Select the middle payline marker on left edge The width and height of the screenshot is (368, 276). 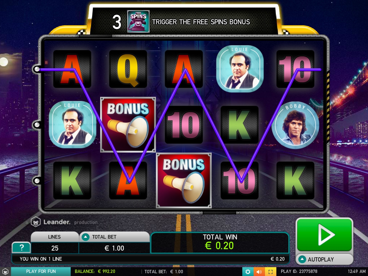coord(37,125)
